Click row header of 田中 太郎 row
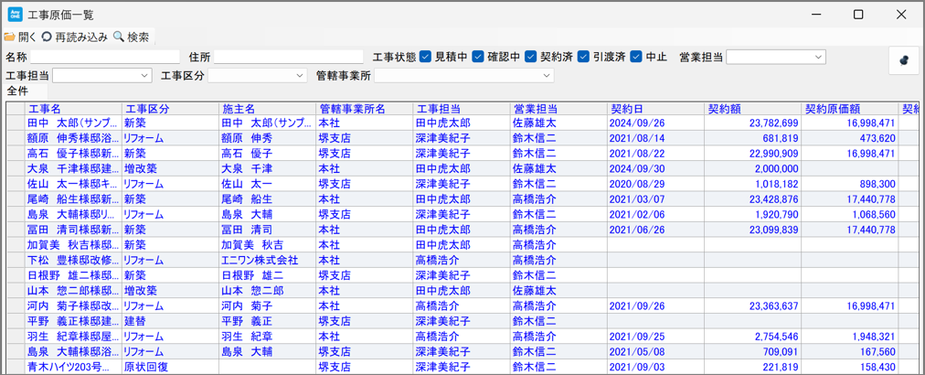This screenshot has width=925, height=375. point(16,123)
